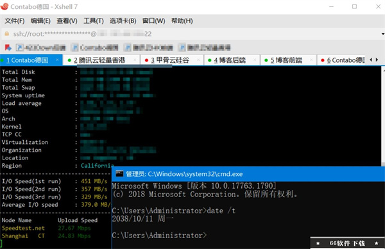Open the 文件(F) menu

15,21
